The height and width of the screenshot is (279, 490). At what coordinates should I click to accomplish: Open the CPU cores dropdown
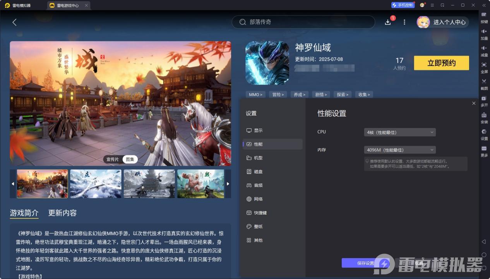coord(400,132)
